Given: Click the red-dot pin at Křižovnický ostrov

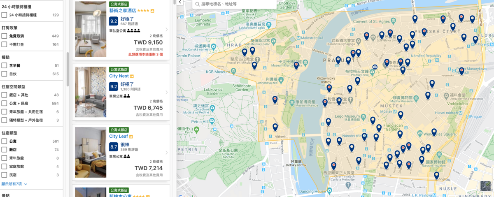Looking at the screenshot, I should coord(329,88).
